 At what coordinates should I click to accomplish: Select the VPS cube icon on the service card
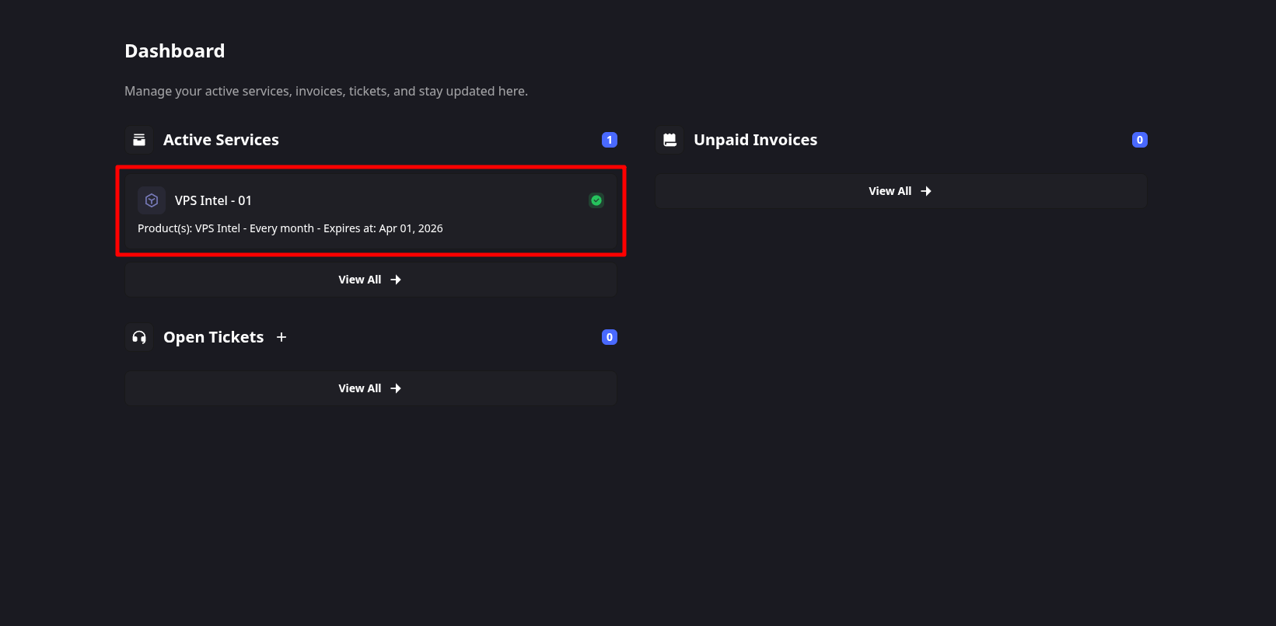coord(152,200)
